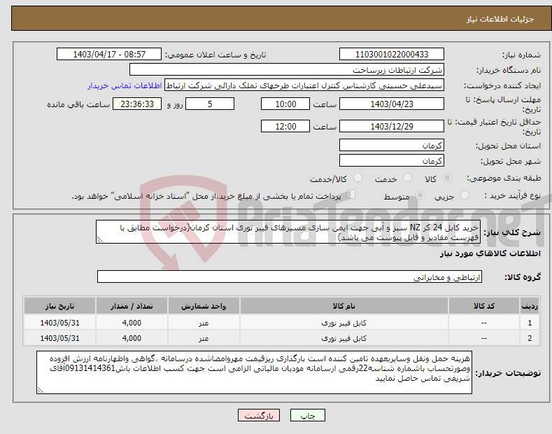Click quantity 4,000 in row 2
Image resolution: width=552 pixels, height=434 pixels.
click(132, 338)
